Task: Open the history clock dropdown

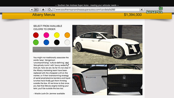Action: (50, 10)
